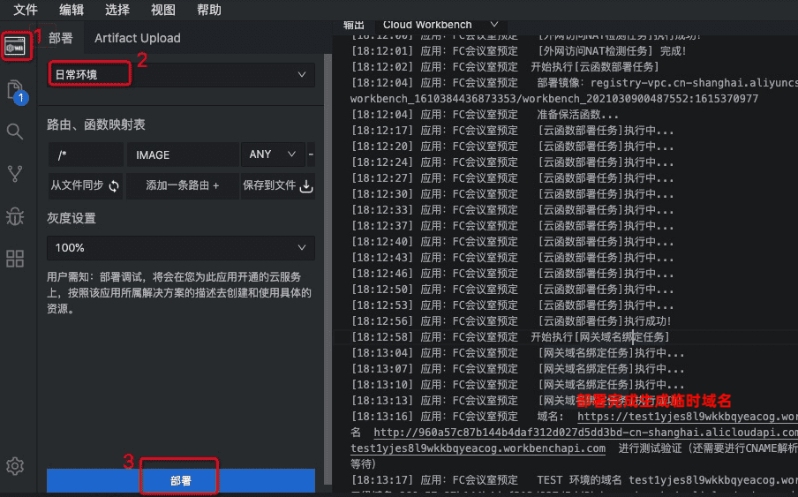Click 添加一条路由 + to add a route
The height and width of the screenshot is (497, 798).
click(182, 185)
